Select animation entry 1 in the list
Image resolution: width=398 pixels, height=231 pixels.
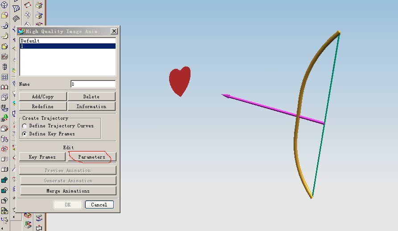point(67,46)
